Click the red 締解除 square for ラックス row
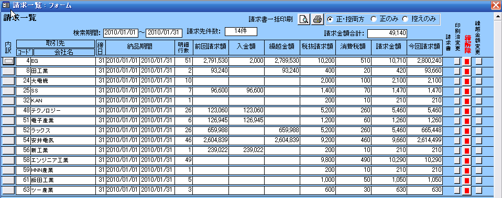 [467, 130]
